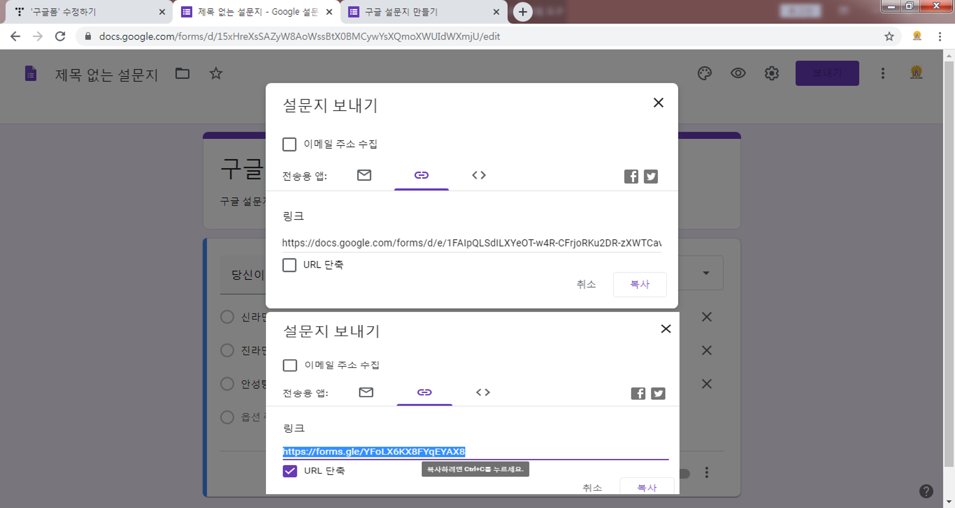Screen dimensions: 955x508
Task: Click the shortened forms.gle link field
Action: point(476,452)
